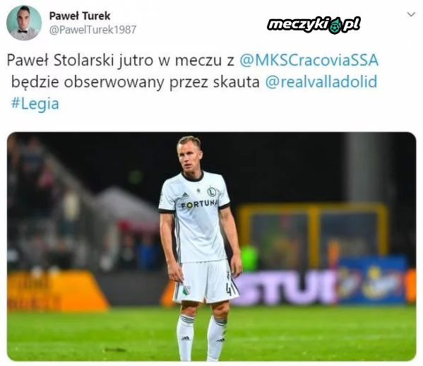
Task: Click the football icon in meczyki logo
Action: [335, 26]
